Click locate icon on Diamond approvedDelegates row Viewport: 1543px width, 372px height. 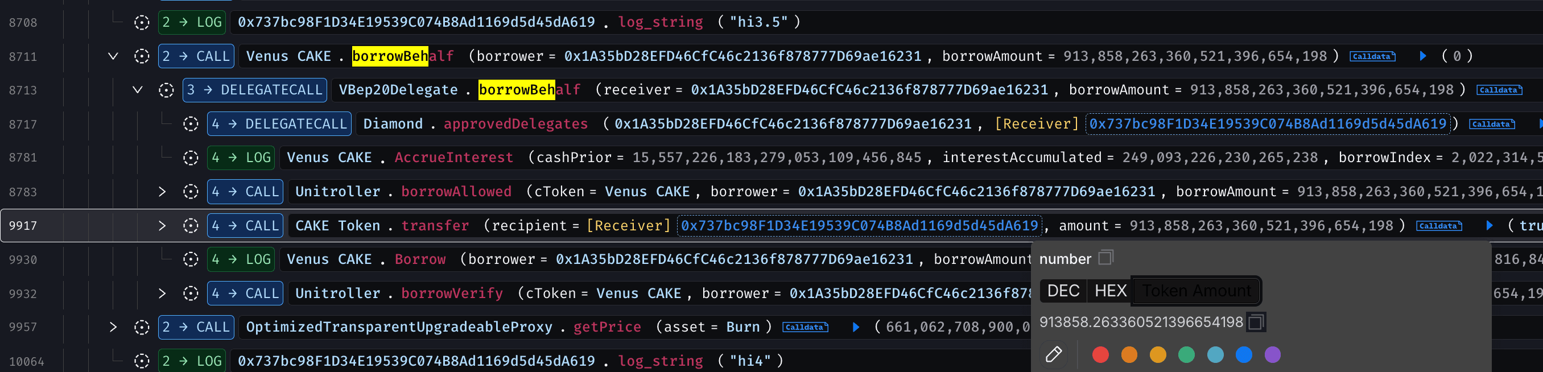pos(191,124)
